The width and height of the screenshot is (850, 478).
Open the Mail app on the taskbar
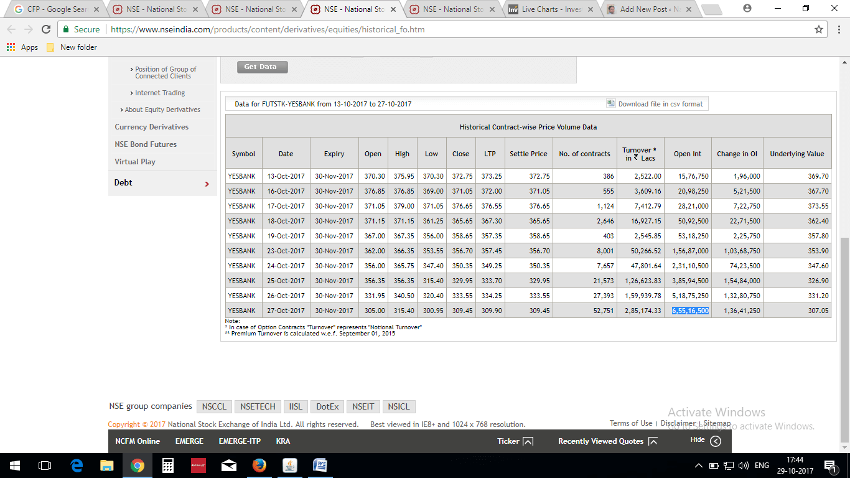229,466
